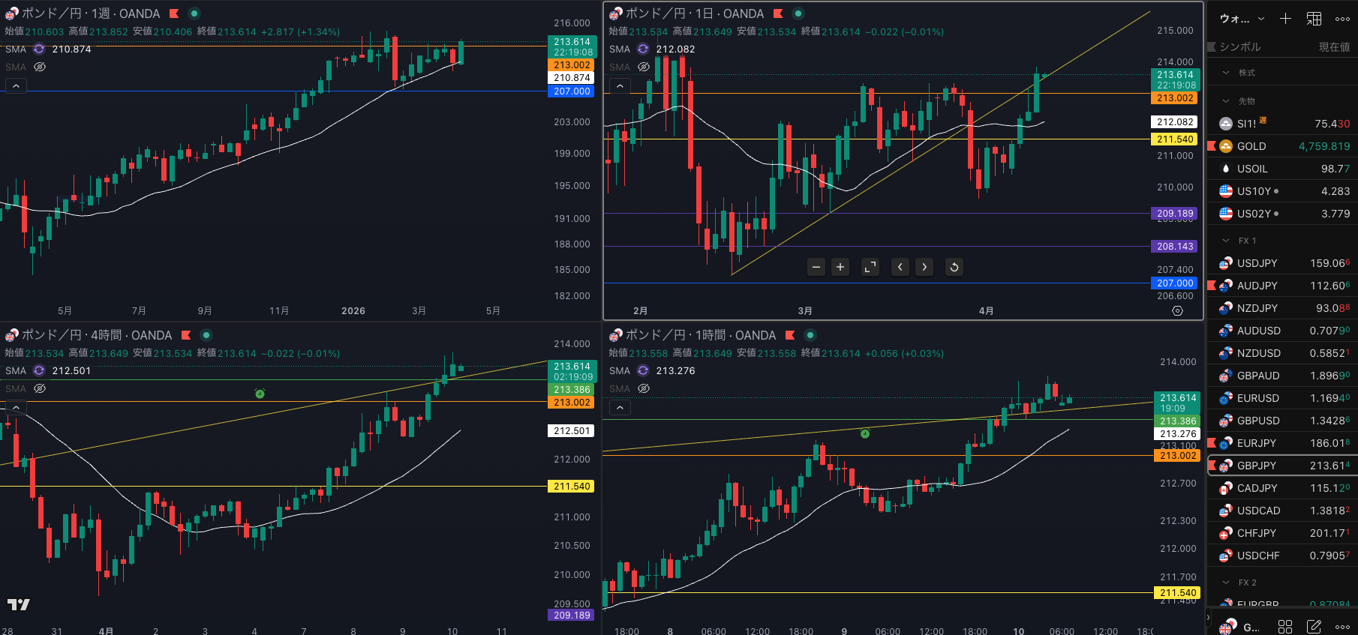Open daily chart axis settings gear
The height and width of the screenshot is (635, 1358).
[1177, 310]
